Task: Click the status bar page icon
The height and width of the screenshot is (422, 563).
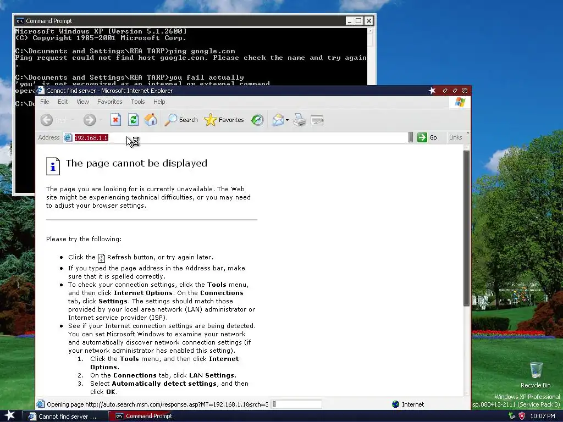Action: click(x=41, y=404)
